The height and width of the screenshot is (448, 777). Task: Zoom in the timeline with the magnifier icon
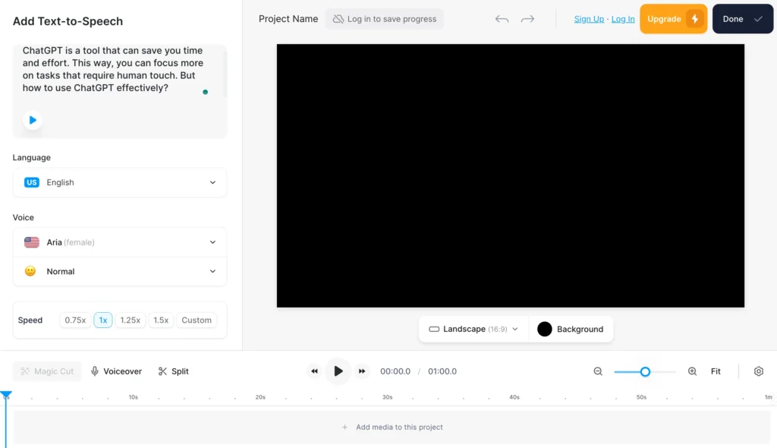(x=692, y=371)
